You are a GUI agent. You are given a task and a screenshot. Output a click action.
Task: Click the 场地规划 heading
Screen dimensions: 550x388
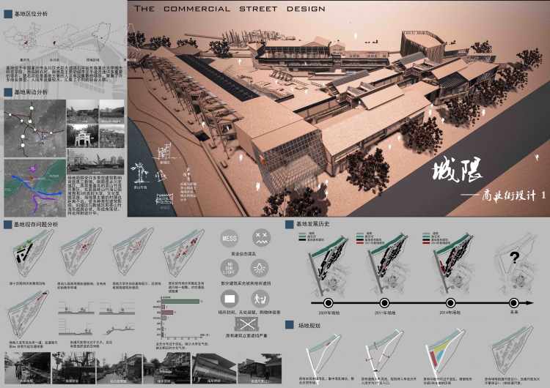coord(309,325)
